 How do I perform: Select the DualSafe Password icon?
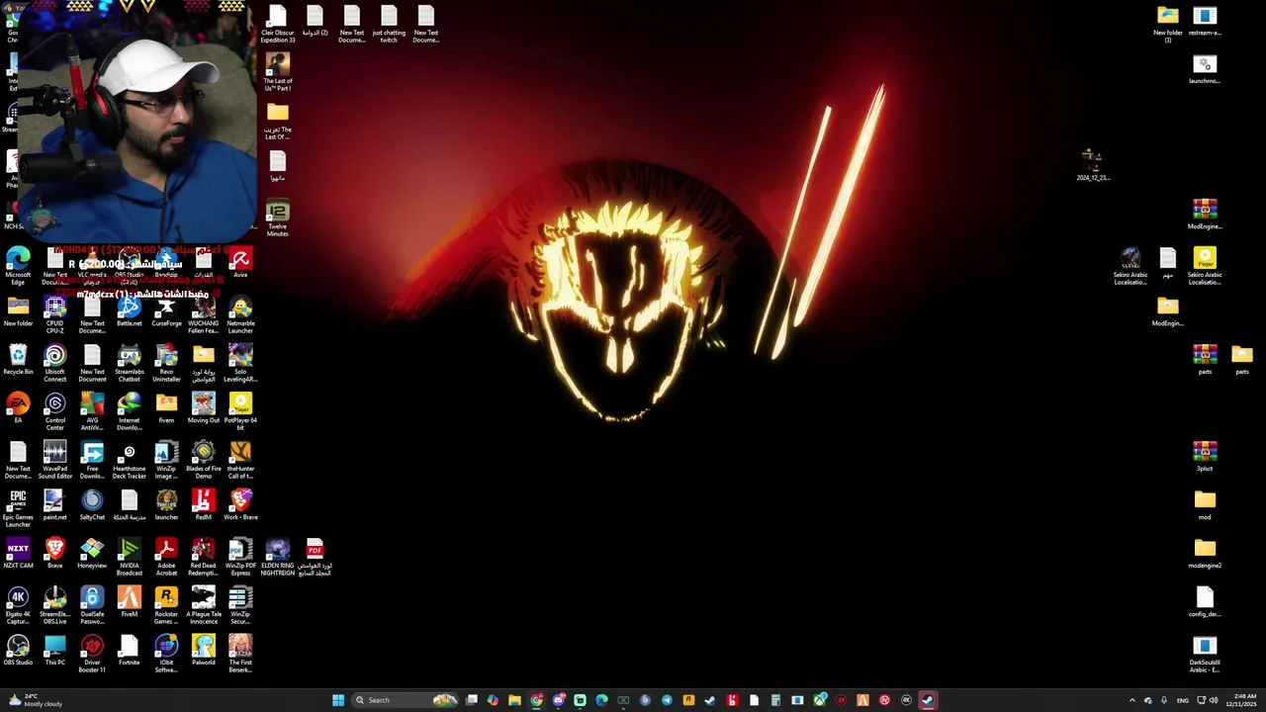pos(92,606)
